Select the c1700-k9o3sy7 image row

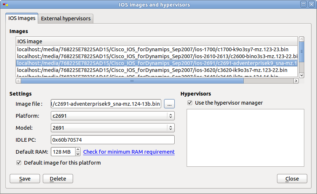(153, 49)
